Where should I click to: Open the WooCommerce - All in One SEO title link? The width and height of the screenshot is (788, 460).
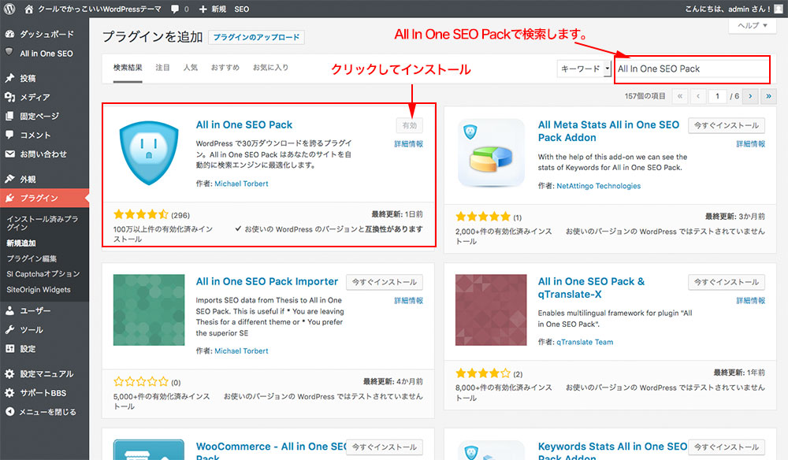[x=271, y=451]
